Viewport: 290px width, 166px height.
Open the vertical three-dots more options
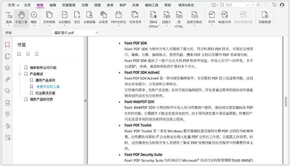coord(266,5)
